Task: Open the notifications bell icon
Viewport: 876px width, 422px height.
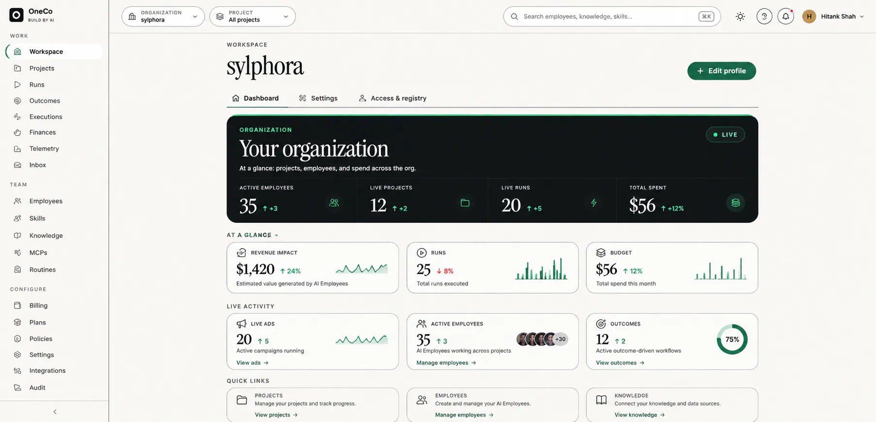Action: click(x=786, y=16)
